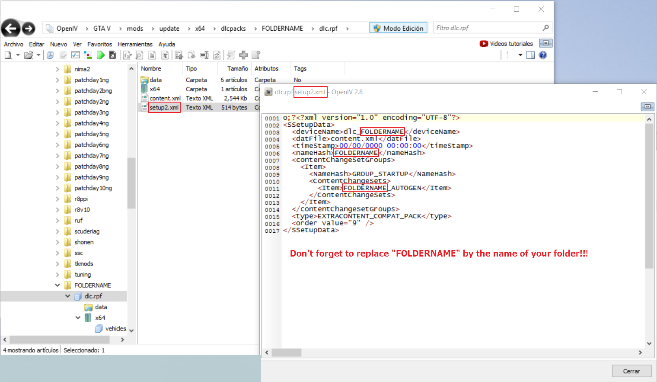Click the gray plus add toolbar icon
The image size is (657, 382).
coord(243,55)
